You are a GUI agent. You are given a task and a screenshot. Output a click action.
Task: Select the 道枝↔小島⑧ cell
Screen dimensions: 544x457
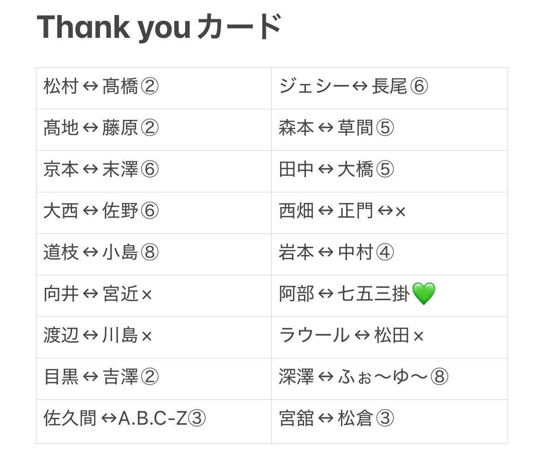click(154, 255)
